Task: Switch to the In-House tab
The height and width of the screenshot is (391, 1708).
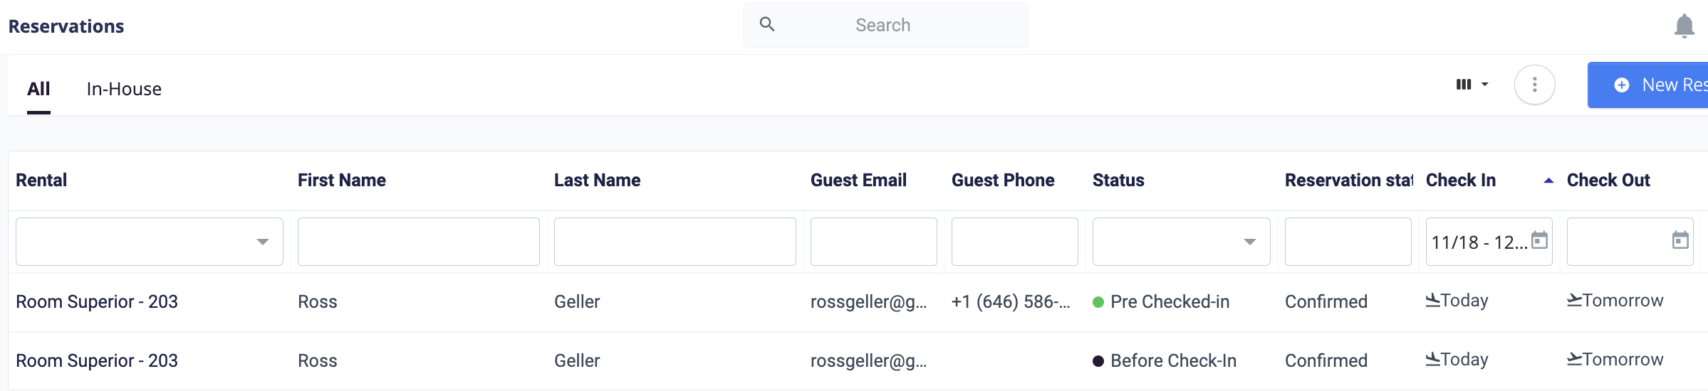Action: (x=124, y=89)
